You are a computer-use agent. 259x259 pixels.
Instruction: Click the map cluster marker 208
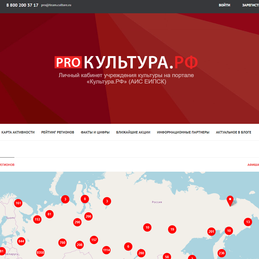point(80,245)
